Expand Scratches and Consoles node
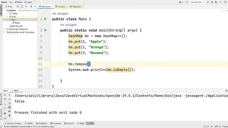Screen dimensions: 228x128 [x=5, y=32]
